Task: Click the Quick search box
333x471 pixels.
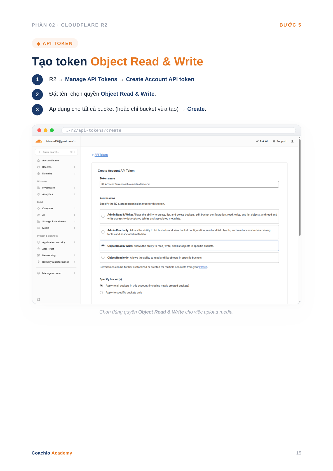Action: coord(56,152)
